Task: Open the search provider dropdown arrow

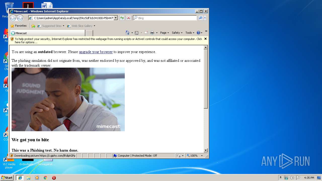Action: point(205,18)
